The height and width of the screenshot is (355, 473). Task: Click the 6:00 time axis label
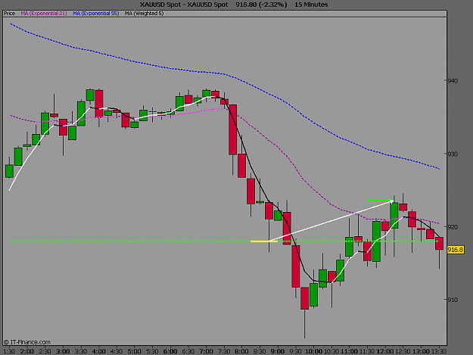[x=170, y=351]
